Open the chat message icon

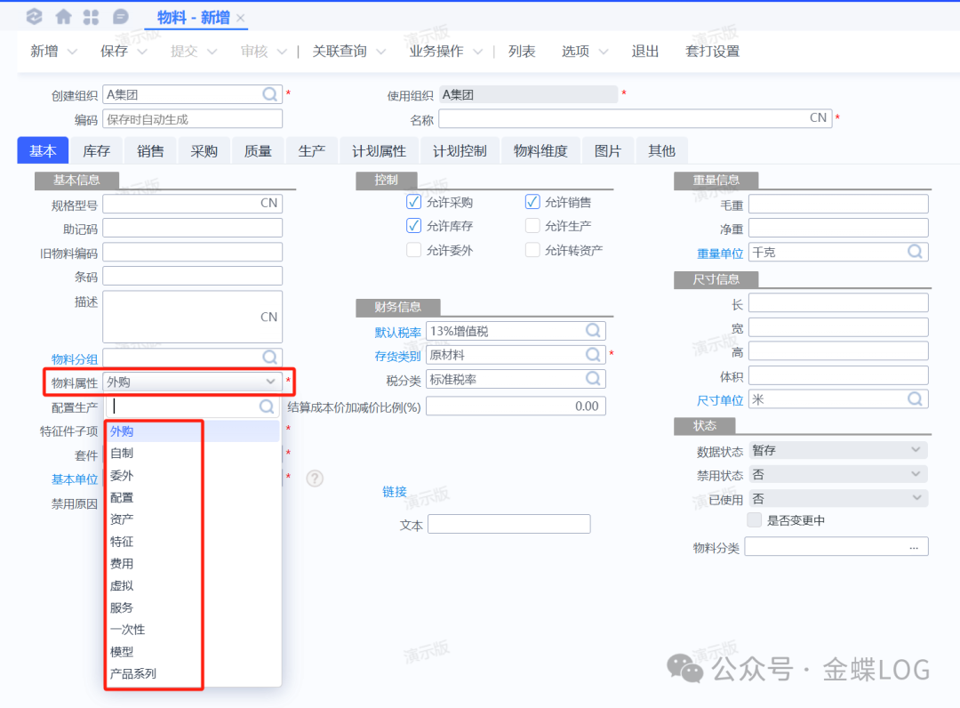[121, 17]
